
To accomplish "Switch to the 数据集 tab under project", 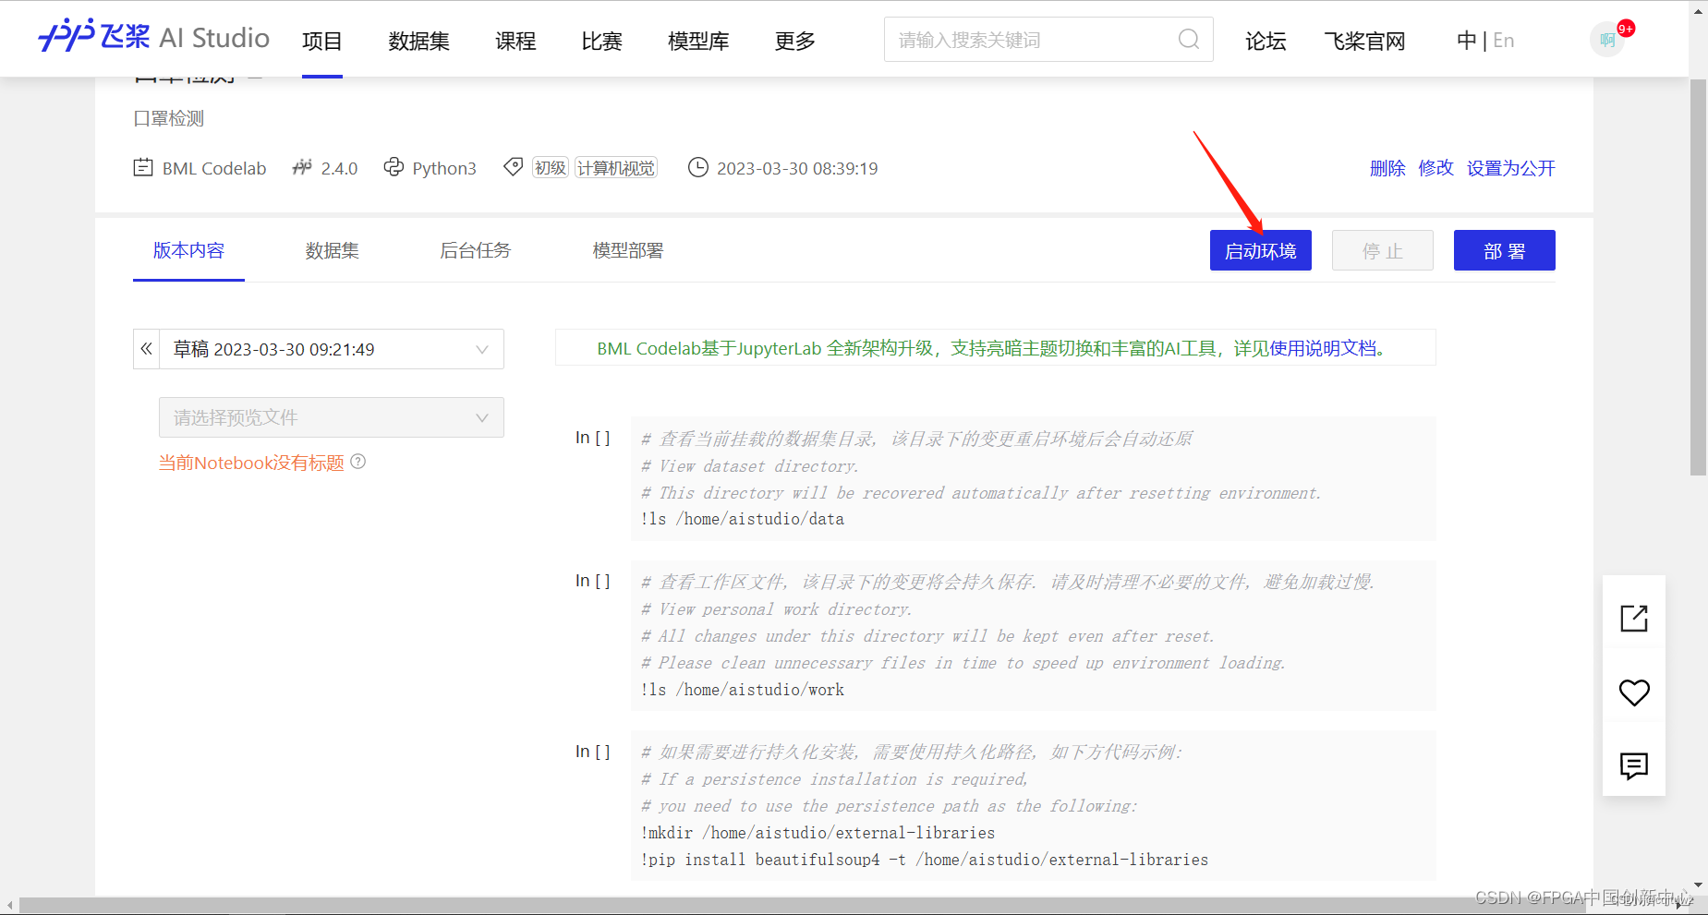I will pos(333,250).
